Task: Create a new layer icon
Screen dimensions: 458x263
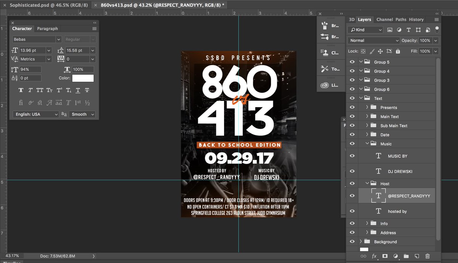Action: 417,256
